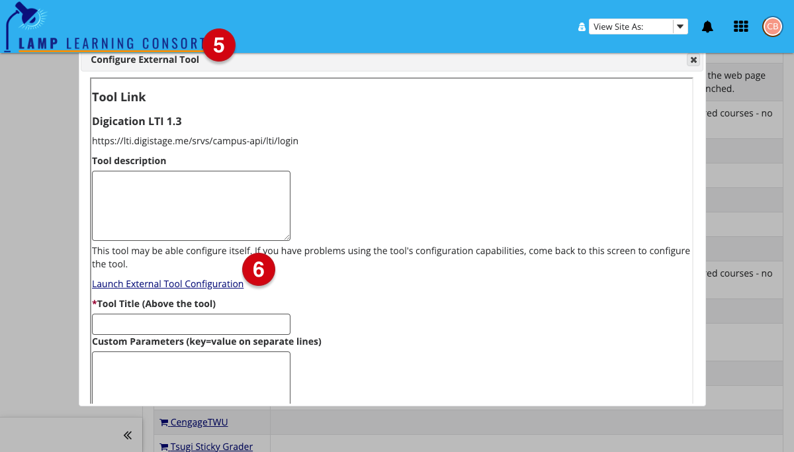794x452 pixels.
Task: Click Launch External Tool Configuration link
Action: [167, 284]
